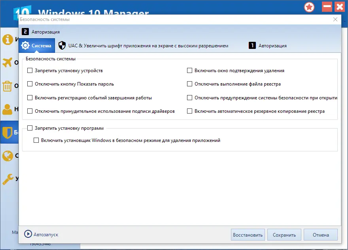Toggle Включить установщик Windows в безопасном режиме
The height and width of the screenshot is (250, 348).
pyautogui.click(x=36, y=140)
